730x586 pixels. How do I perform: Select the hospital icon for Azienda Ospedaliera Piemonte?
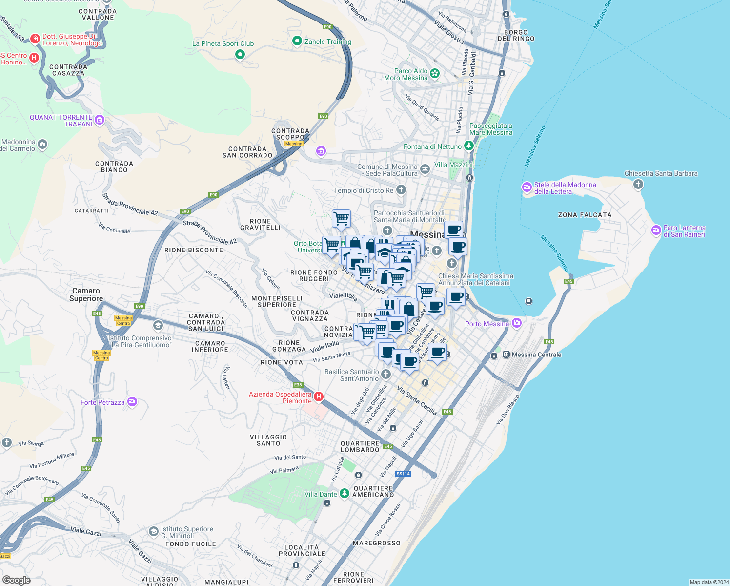point(320,396)
